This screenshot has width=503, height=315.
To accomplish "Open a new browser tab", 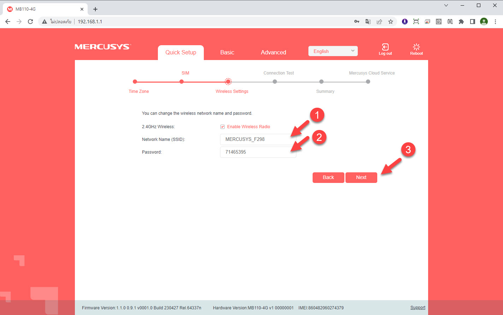I will point(95,9).
